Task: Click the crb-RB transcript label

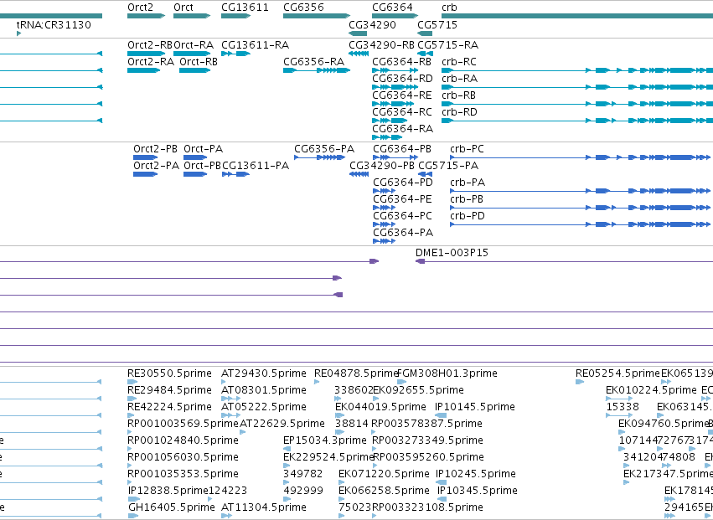Action: click(459, 95)
